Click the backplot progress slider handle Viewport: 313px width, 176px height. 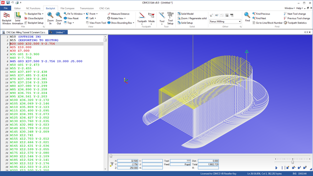tap(111, 156)
